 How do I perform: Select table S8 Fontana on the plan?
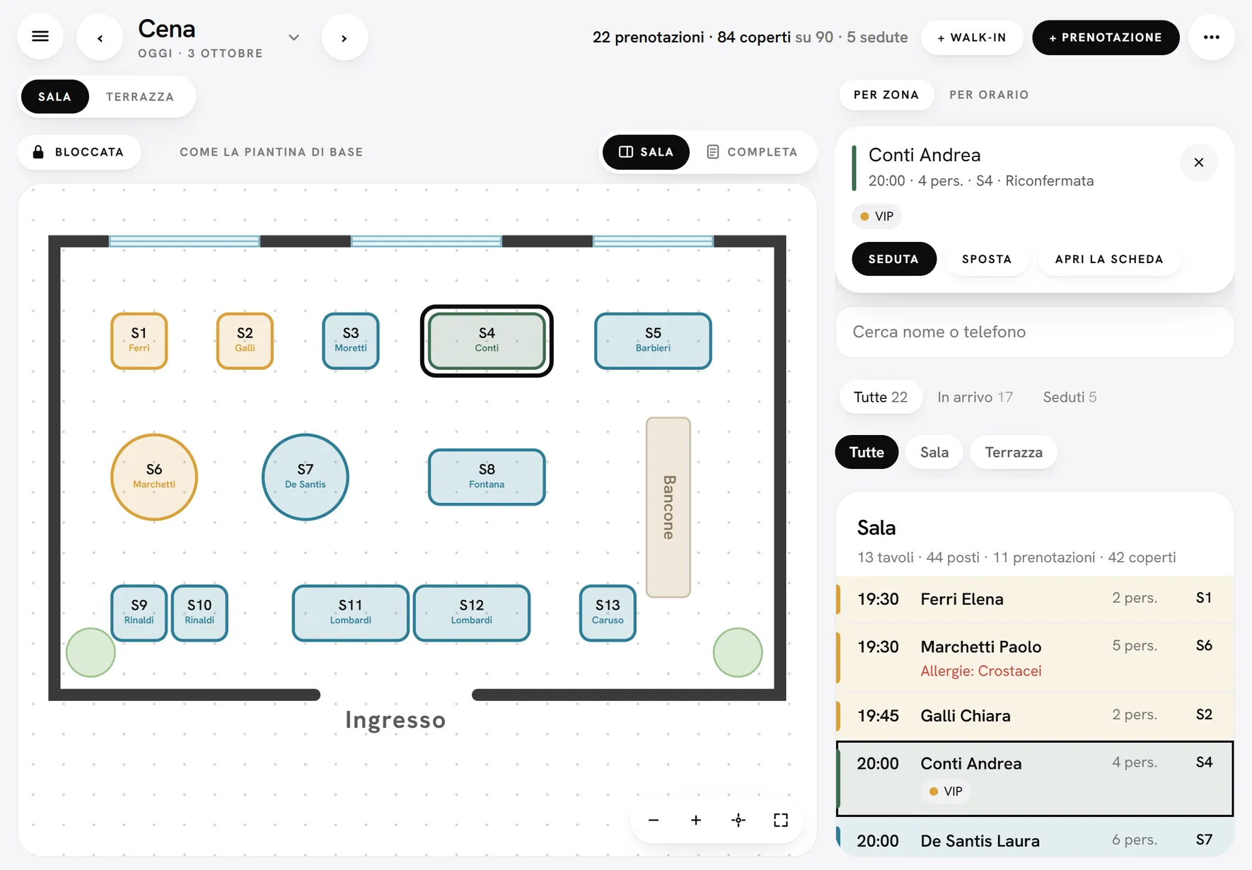(487, 477)
